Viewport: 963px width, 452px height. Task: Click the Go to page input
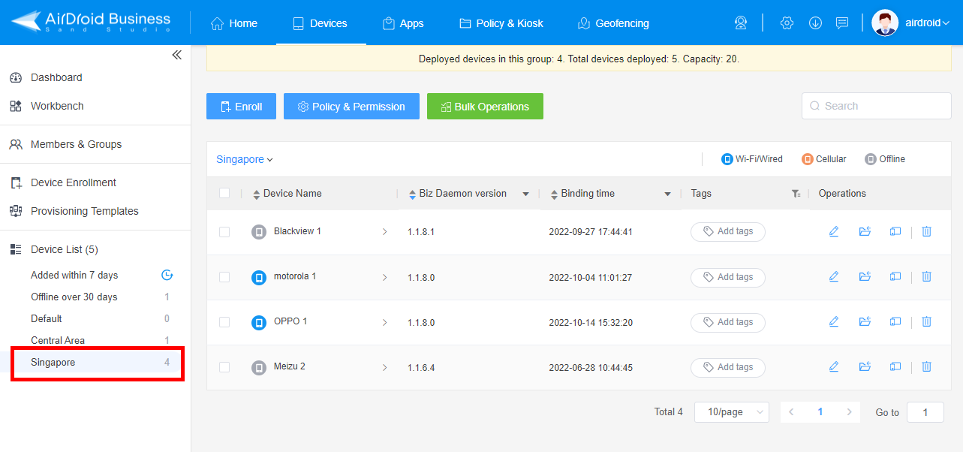point(925,412)
